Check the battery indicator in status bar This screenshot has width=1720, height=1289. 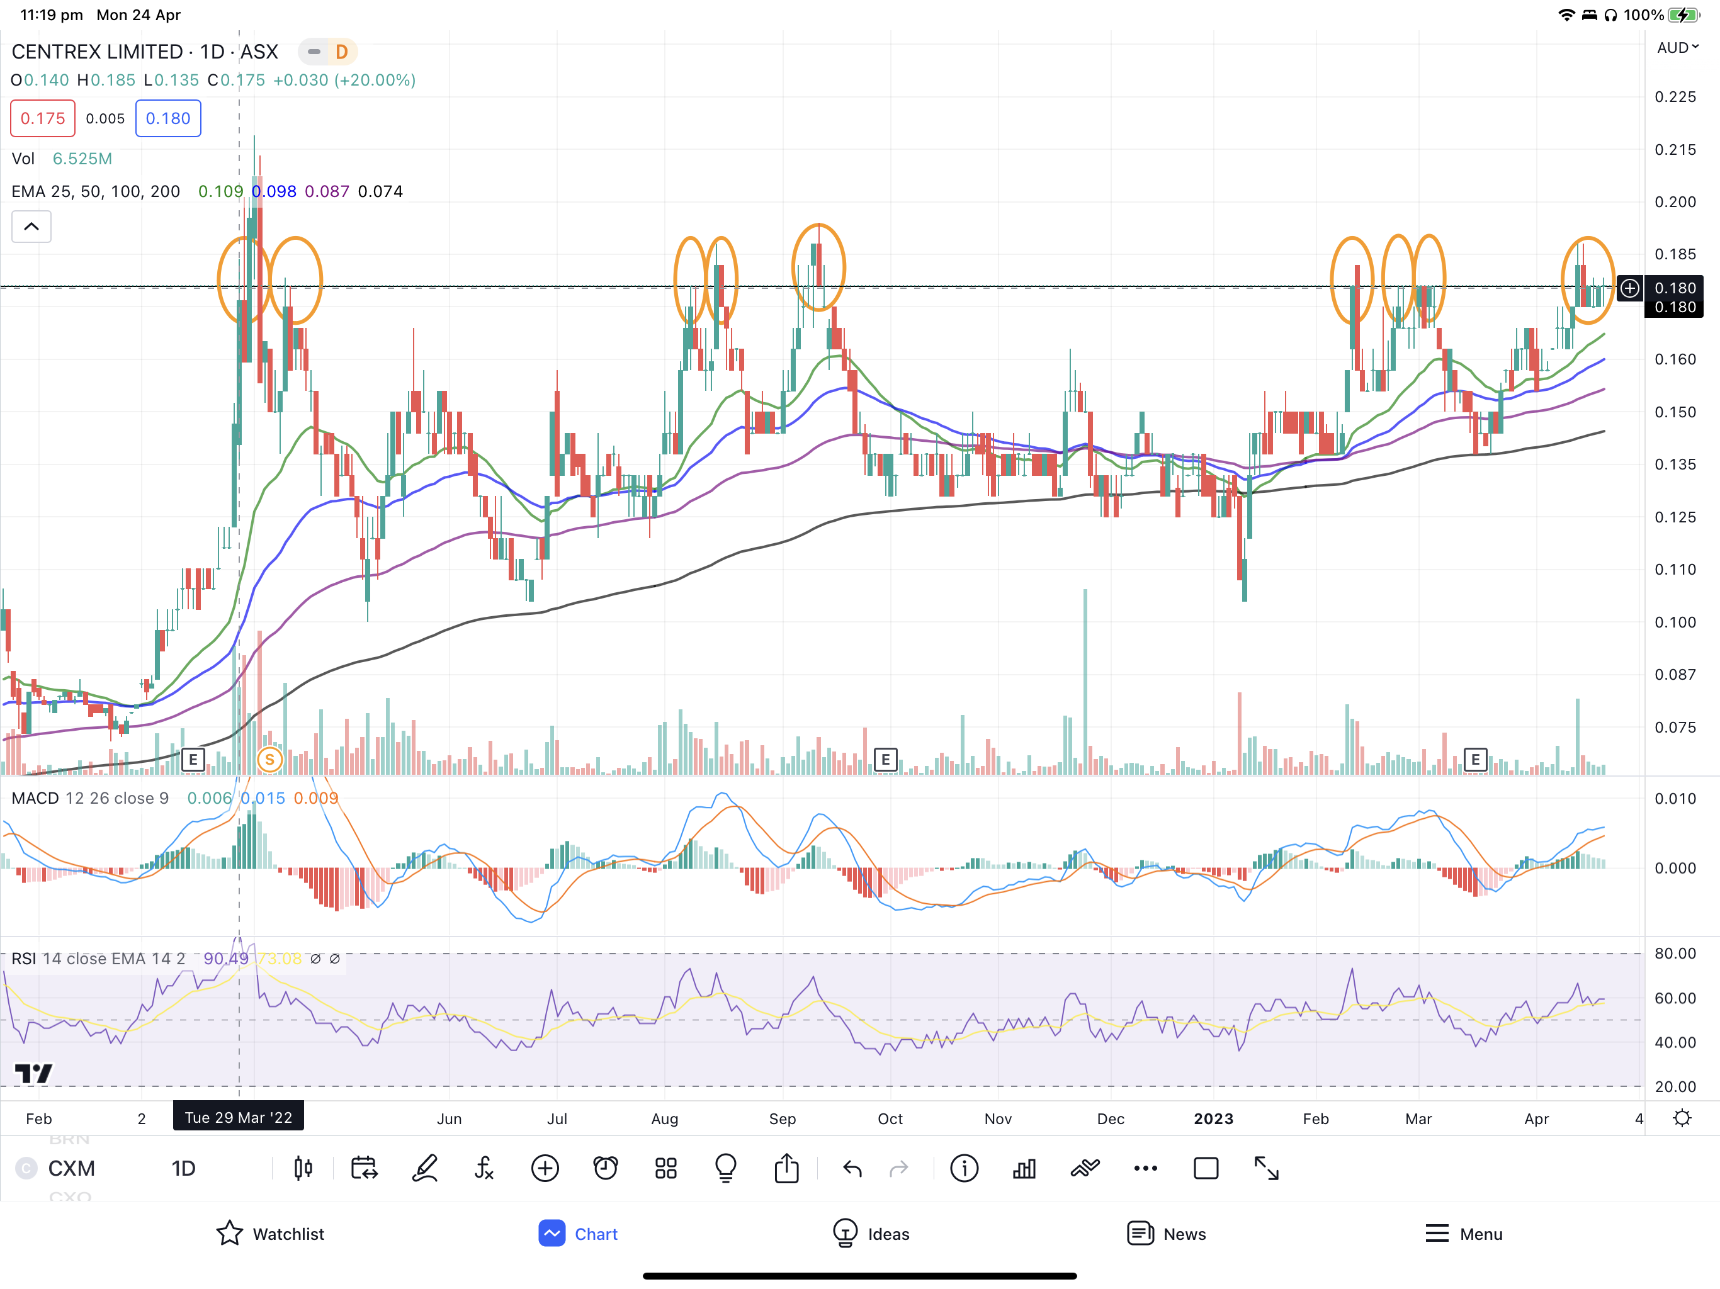point(1684,14)
